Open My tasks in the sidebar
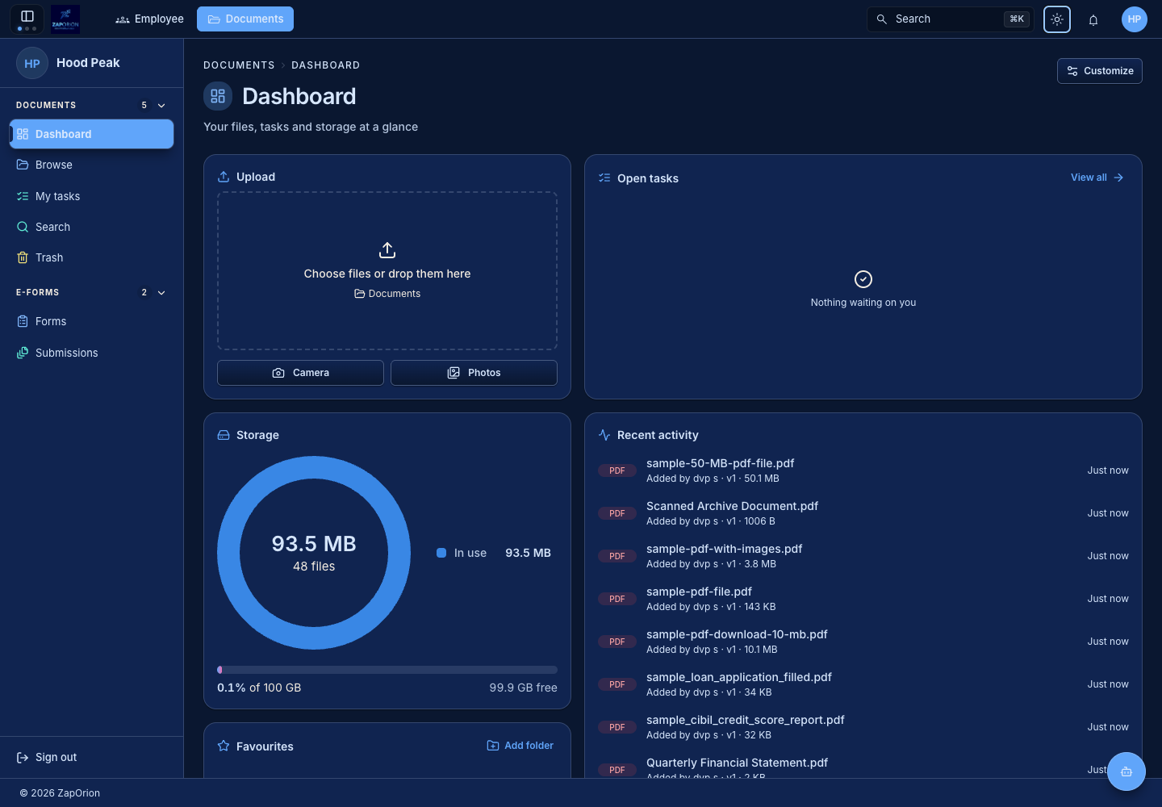Viewport: 1162px width, 807px height. pos(91,196)
